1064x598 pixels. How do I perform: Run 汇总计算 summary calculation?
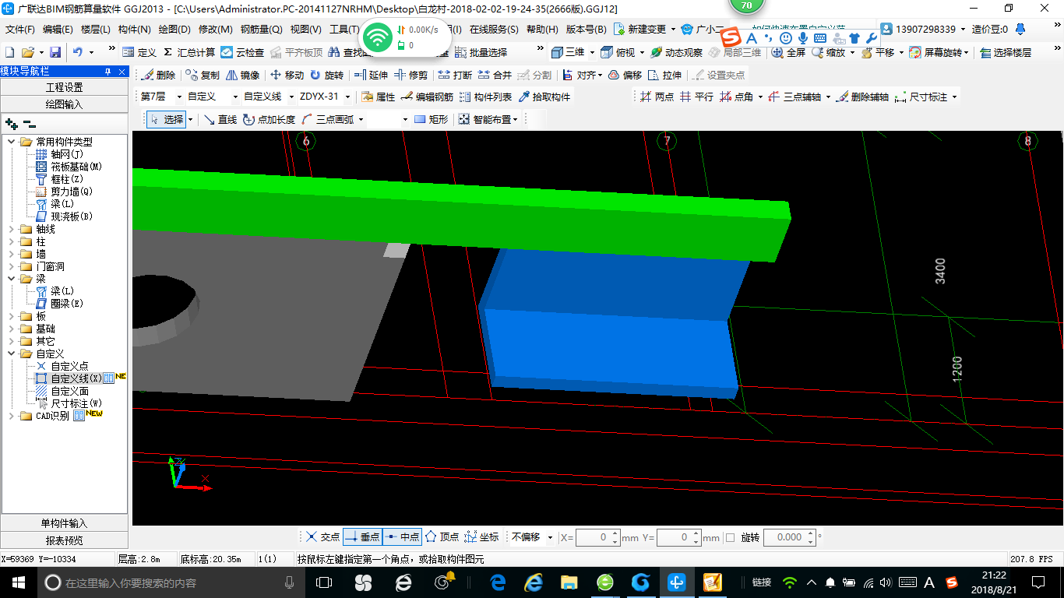point(188,52)
